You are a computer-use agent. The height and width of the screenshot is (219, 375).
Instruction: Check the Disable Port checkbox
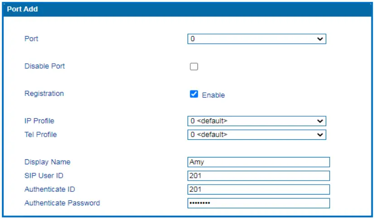tap(194, 67)
